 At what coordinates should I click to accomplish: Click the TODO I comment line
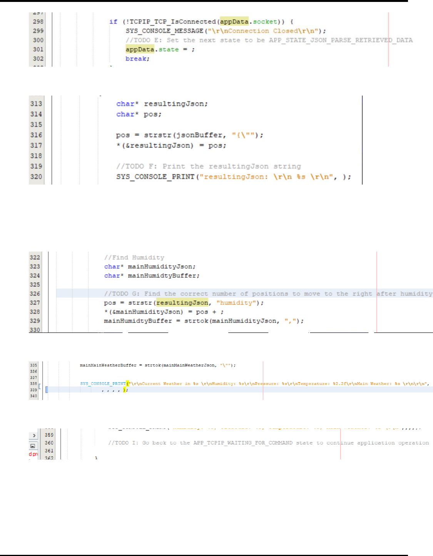(269, 443)
